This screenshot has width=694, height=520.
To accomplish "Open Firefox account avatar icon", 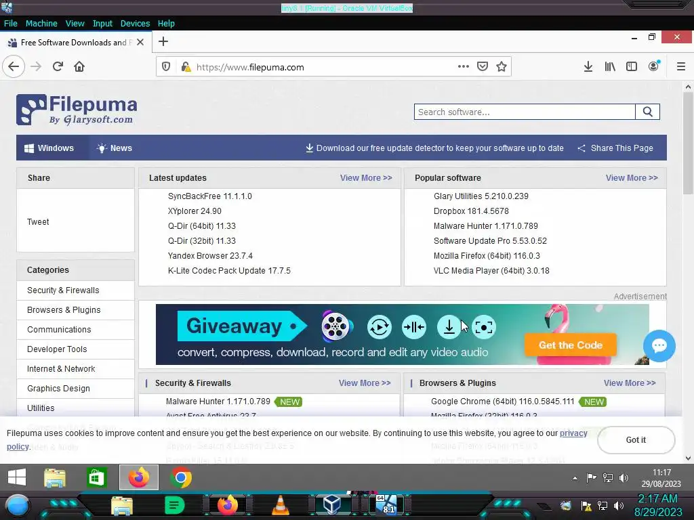I will [x=654, y=66].
